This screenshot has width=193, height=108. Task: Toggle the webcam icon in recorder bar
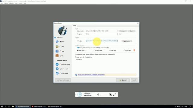(x=110, y=94)
